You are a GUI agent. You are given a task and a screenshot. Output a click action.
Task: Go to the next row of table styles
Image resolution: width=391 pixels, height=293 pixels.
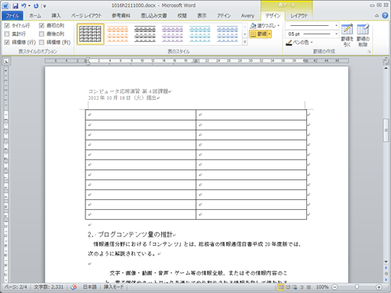click(x=245, y=34)
